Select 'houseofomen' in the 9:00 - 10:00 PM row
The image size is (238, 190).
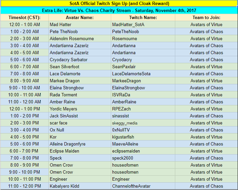pyautogui.click(x=143, y=172)
